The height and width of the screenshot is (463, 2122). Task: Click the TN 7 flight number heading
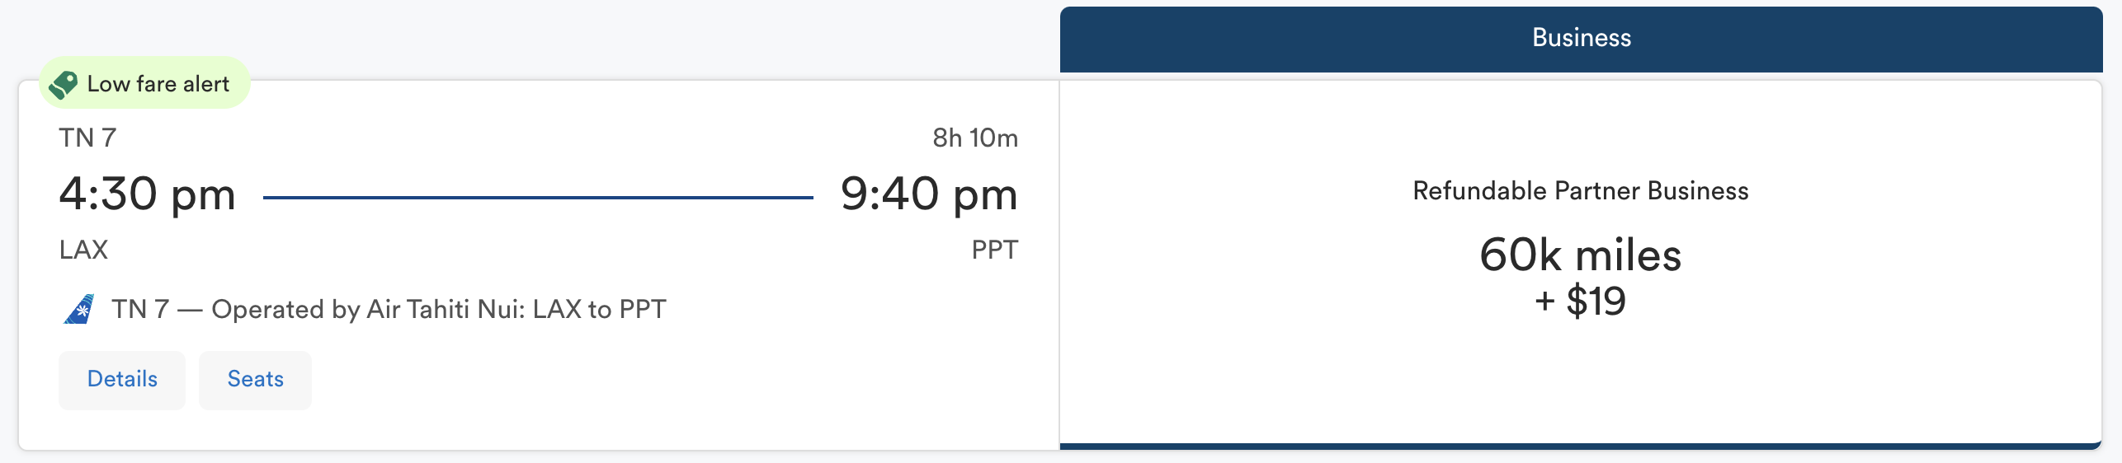87,138
